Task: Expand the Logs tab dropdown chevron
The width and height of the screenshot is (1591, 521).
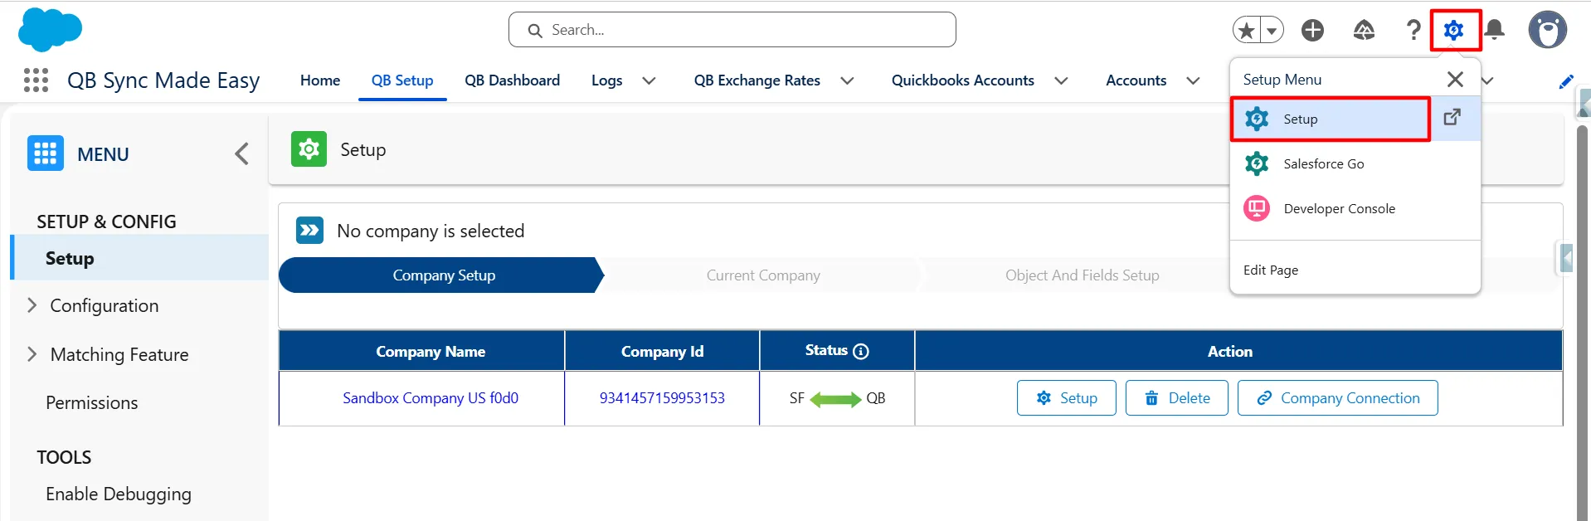Action: [x=650, y=80]
